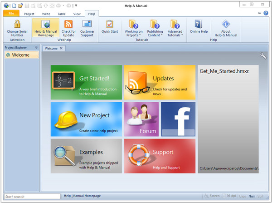Viewport: 272px width, 203px height.
Task: Expand Working on Projects dropdown
Action: pos(133,27)
